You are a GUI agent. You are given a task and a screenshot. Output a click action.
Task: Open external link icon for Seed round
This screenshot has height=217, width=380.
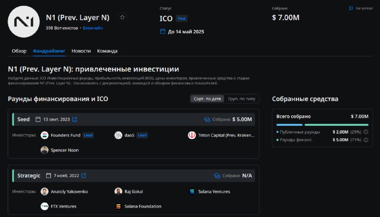point(75,119)
